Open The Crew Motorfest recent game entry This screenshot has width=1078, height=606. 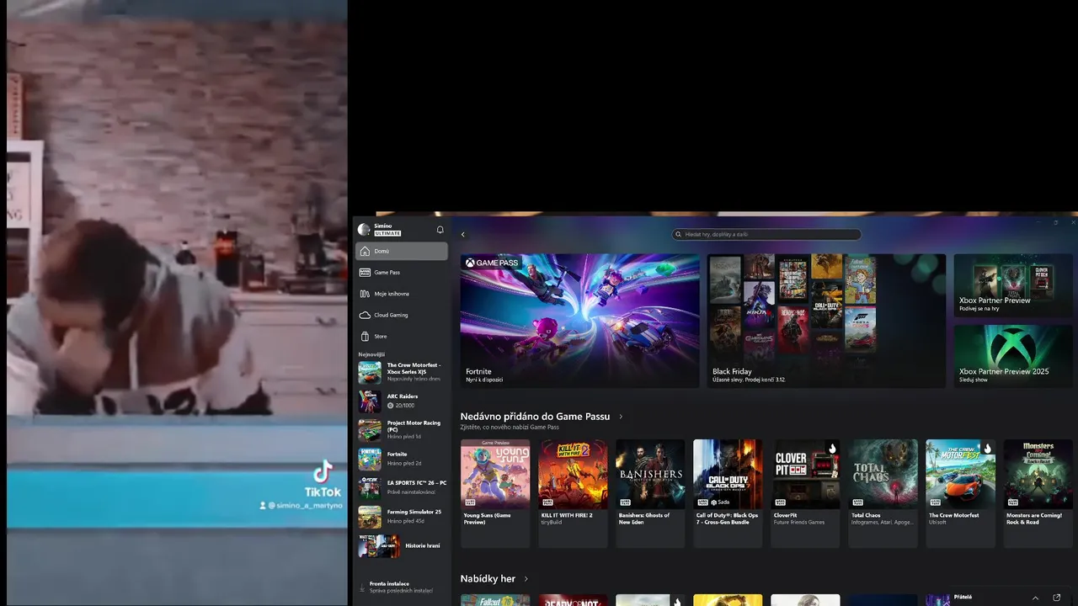403,372
